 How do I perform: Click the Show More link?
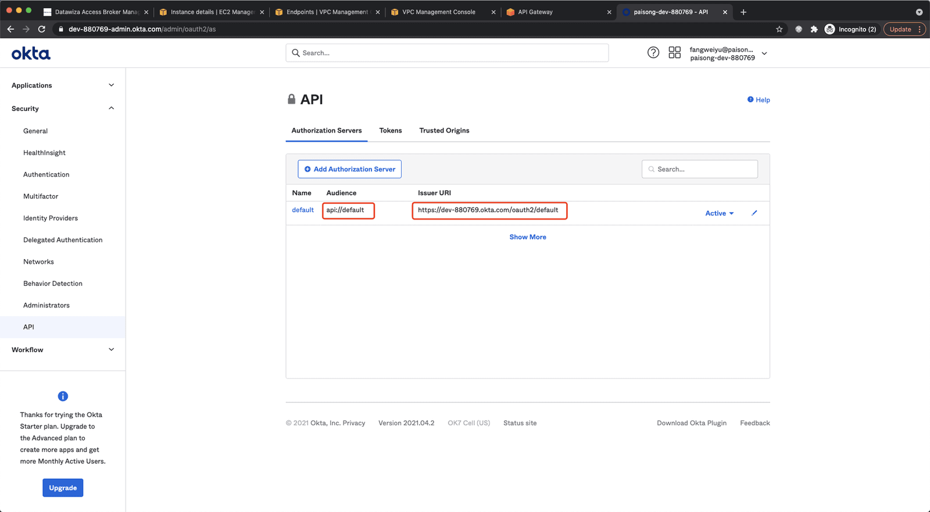pos(528,237)
